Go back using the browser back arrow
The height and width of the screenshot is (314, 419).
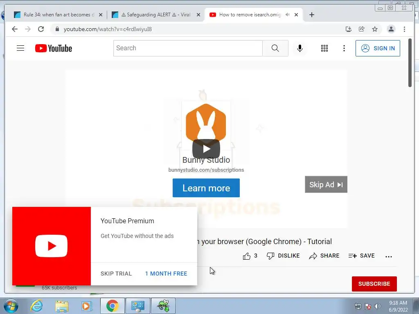point(15,29)
